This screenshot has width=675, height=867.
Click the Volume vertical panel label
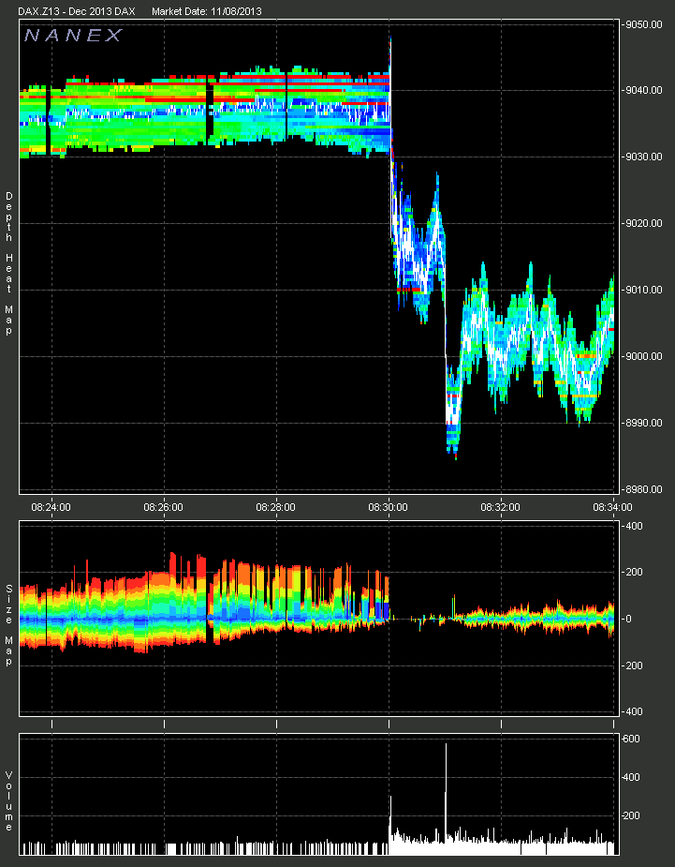[x=8, y=801]
